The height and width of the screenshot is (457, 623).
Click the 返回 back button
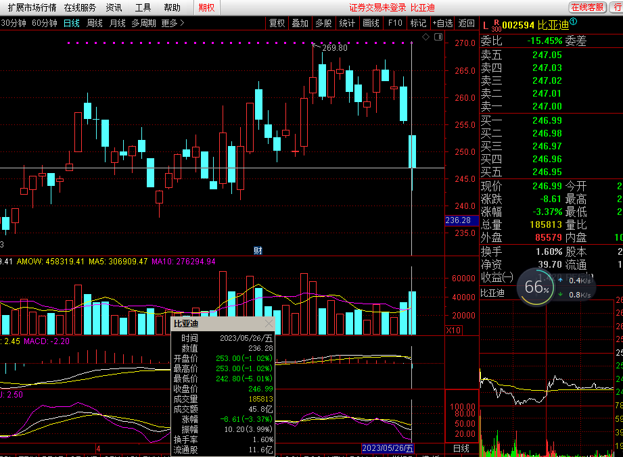click(x=467, y=24)
